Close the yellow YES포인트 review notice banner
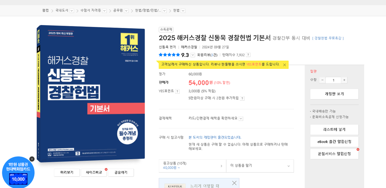Image resolution: width=386 pixels, height=188 pixels. click(285, 64)
